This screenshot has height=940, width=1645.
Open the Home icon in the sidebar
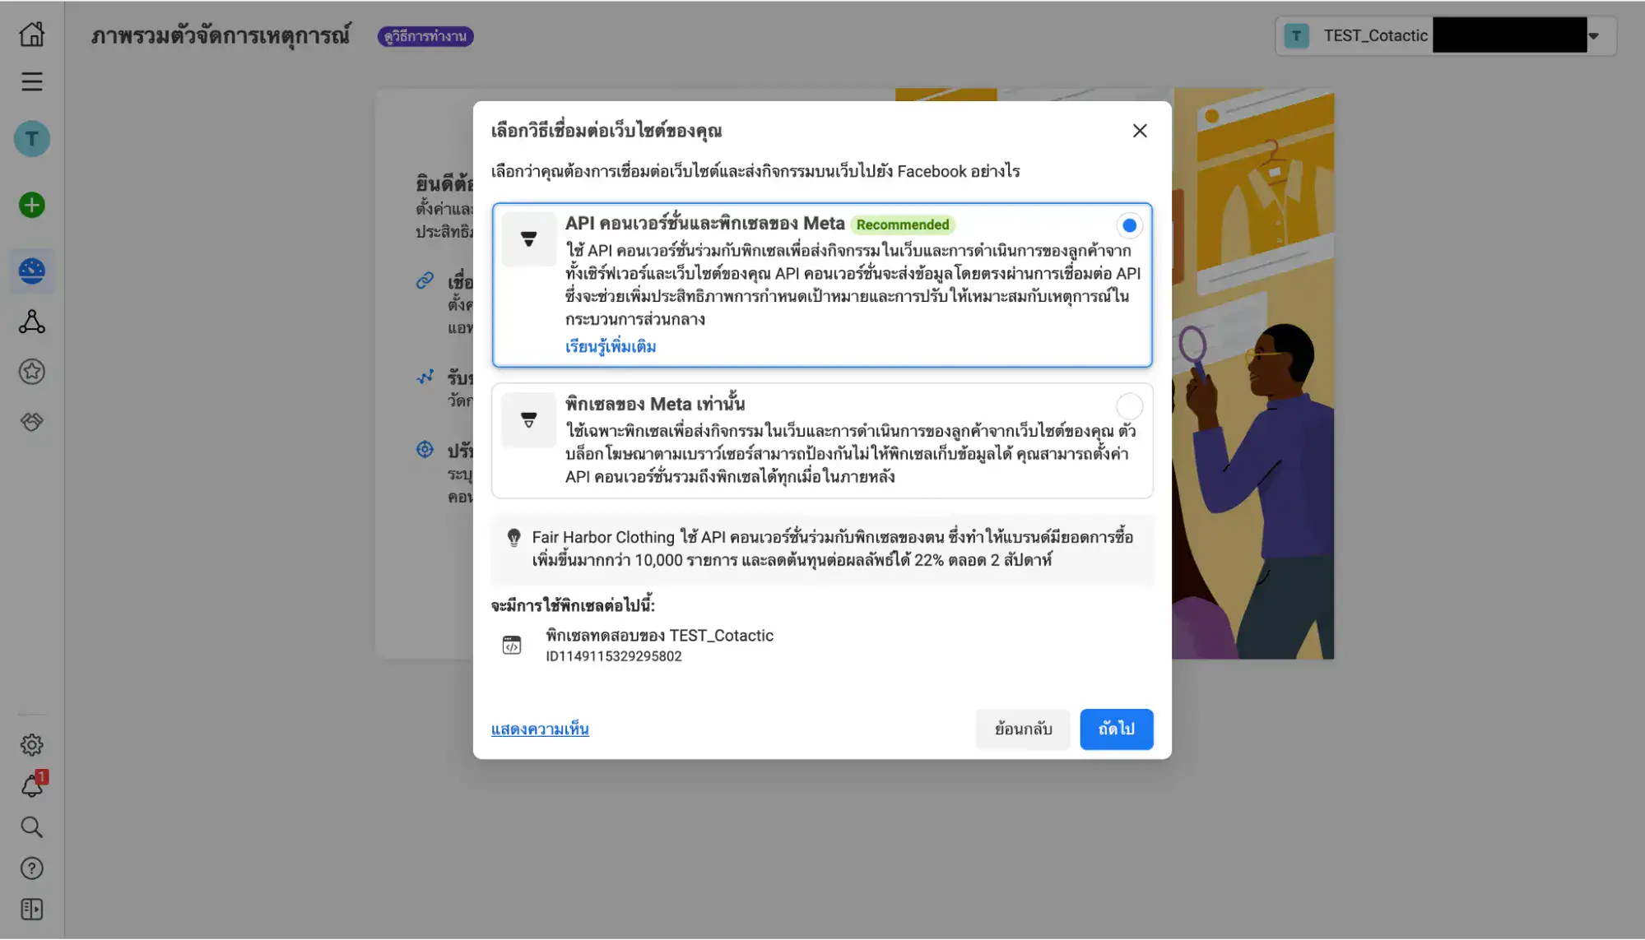coord(31,35)
